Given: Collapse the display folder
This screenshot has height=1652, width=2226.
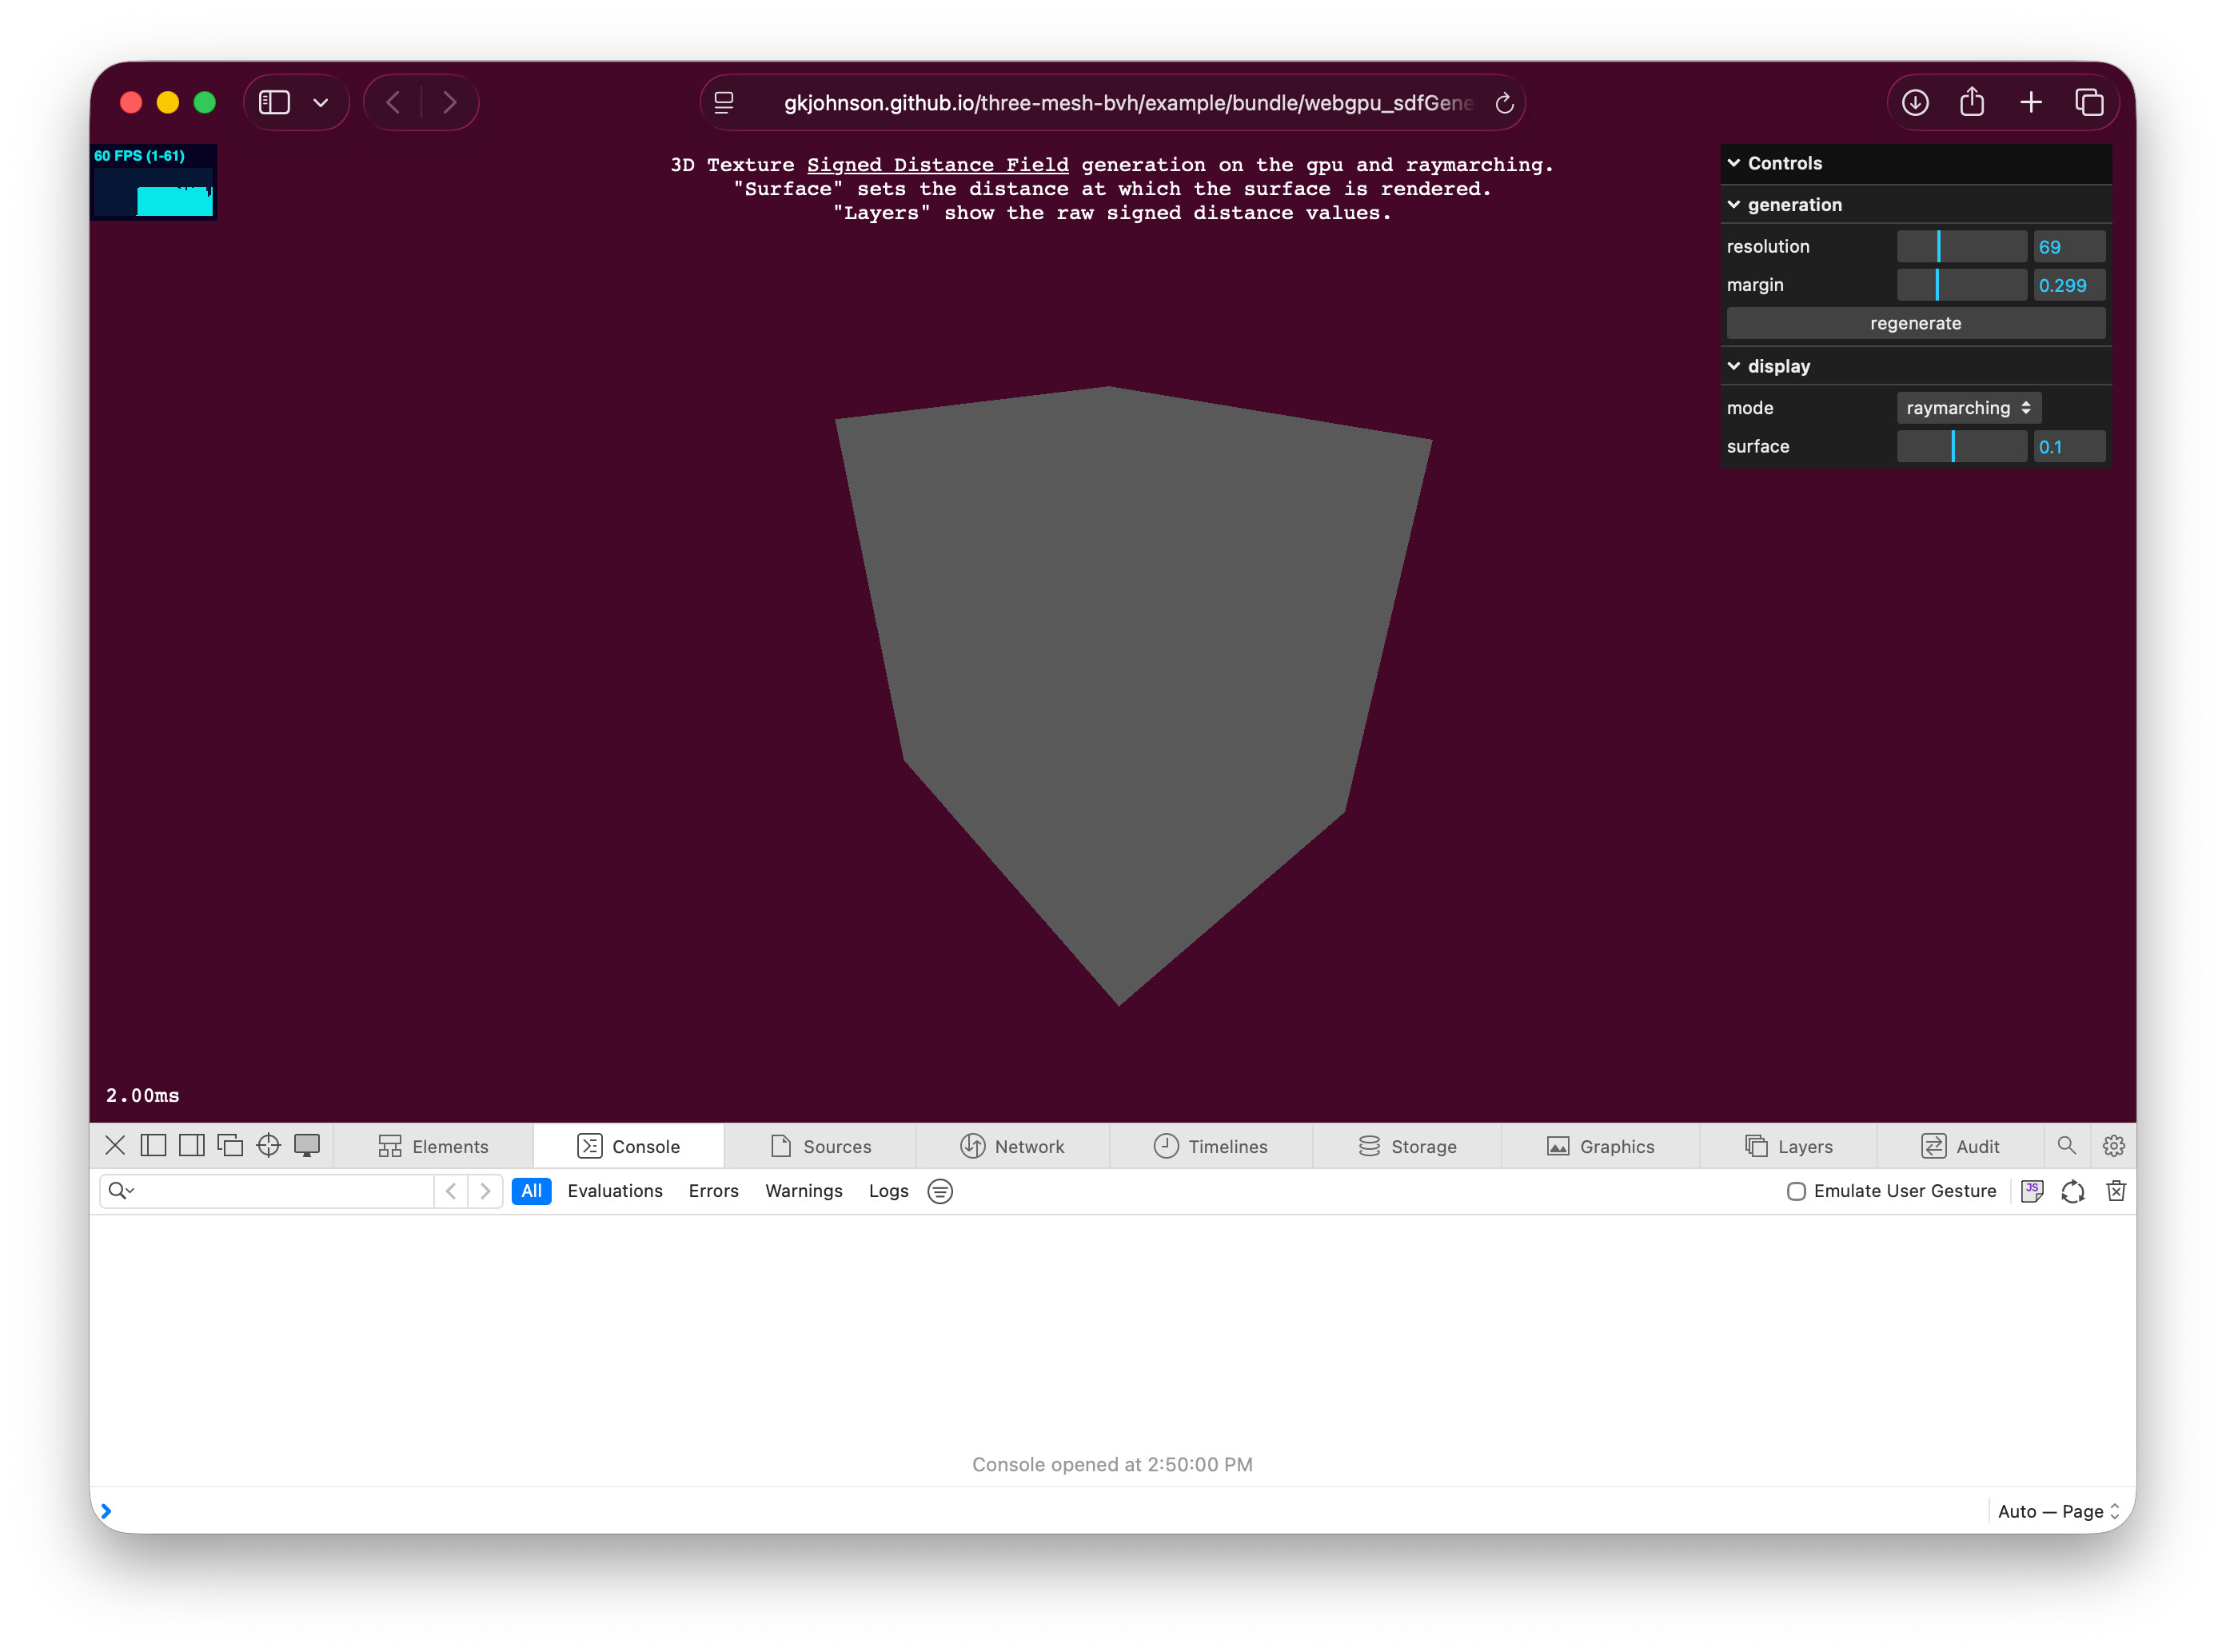Looking at the screenshot, I should pyautogui.click(x=1778, y=366).
